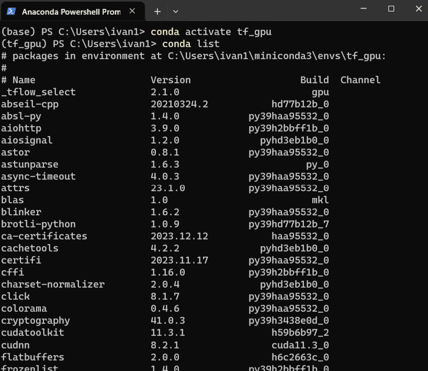Click the _tflow_select package name
Image resolution: width=428 pixels, height=371 pixels.
coord(38,92)
